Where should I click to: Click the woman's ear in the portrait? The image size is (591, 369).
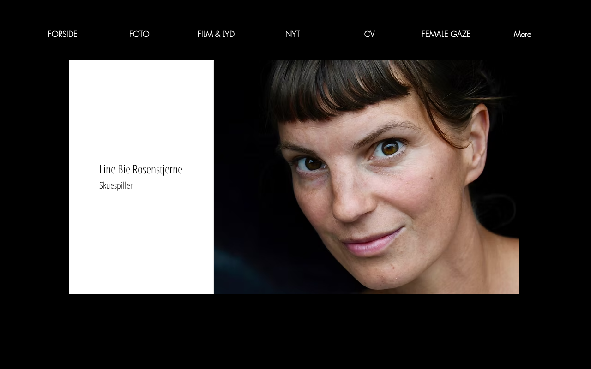[x=477, y=143]
